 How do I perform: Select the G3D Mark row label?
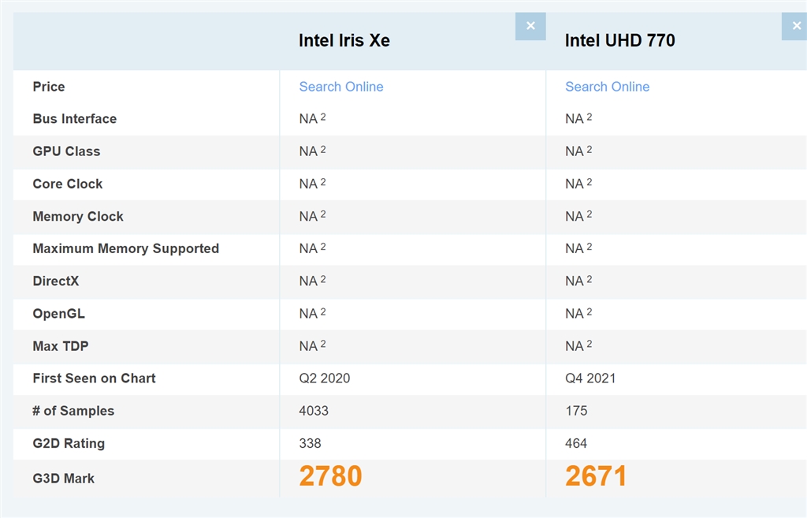(x=63, y=478)
